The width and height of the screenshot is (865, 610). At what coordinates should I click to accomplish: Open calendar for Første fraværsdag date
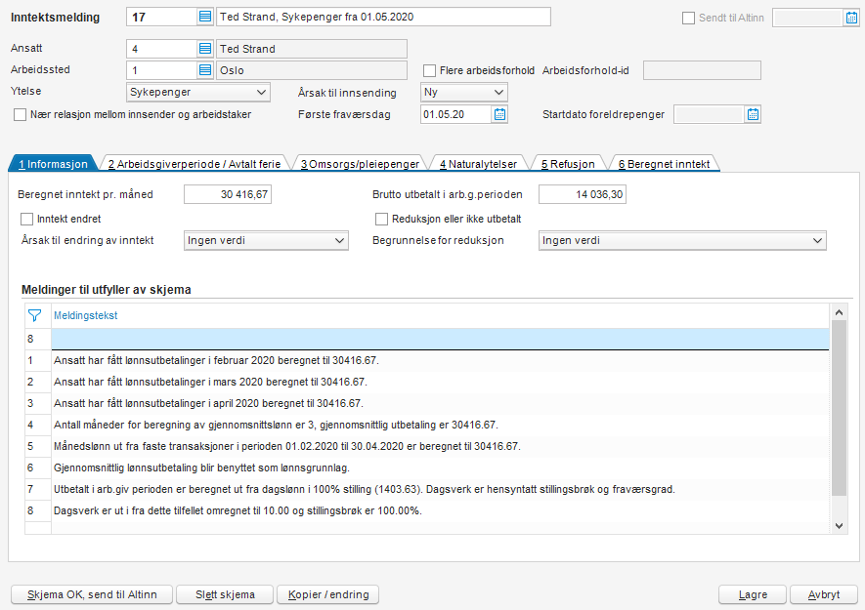click(x=499, y=114)
